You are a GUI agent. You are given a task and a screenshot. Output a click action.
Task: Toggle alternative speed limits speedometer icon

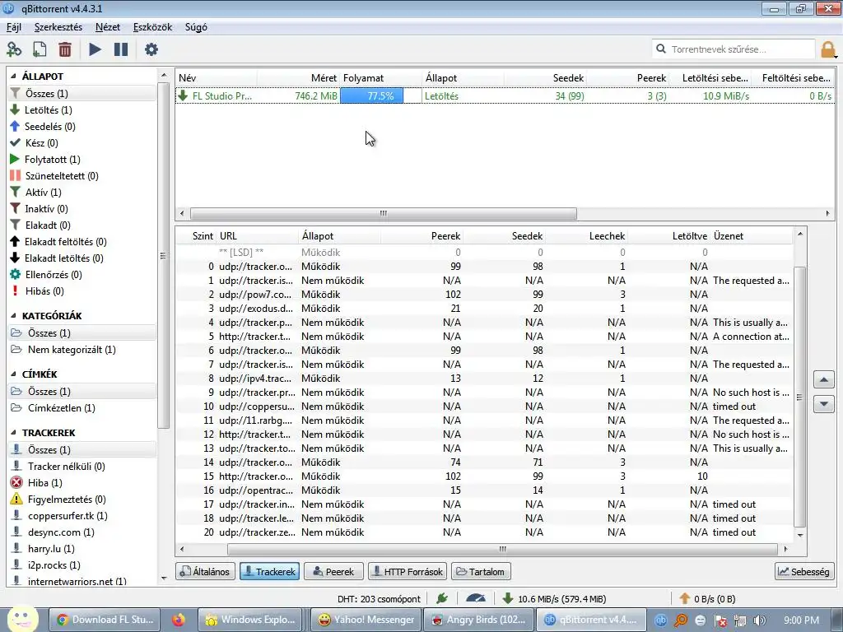pos(475,599)
